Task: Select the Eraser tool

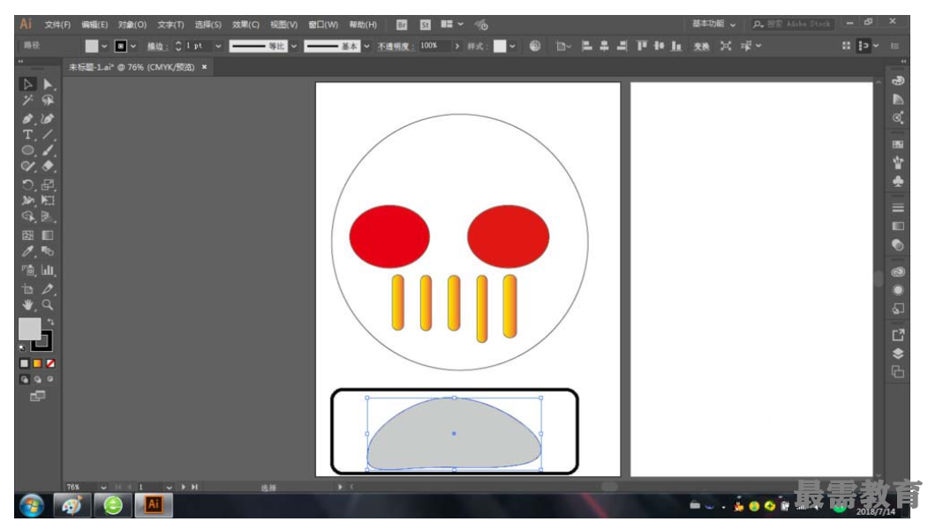Action: (48, 167)
